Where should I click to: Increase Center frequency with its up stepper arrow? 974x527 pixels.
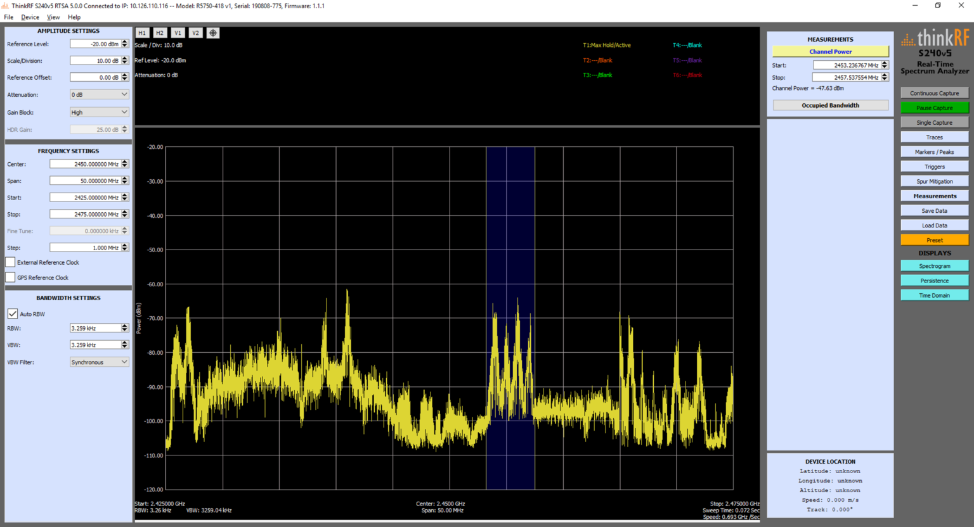tap(124, 161)
